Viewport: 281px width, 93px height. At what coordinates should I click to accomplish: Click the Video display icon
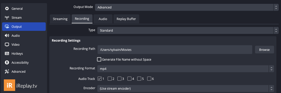tap(7, 44)
